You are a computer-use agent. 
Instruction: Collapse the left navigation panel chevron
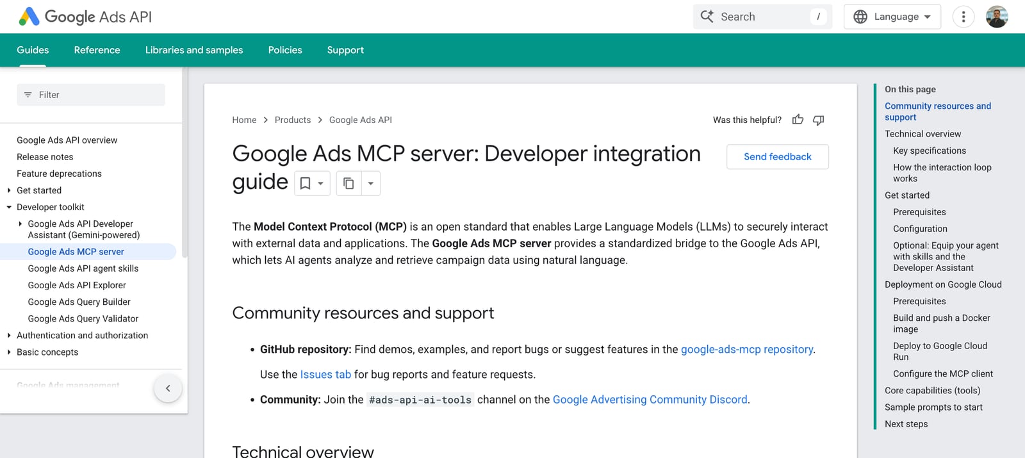pyautogui.click(x=168, y=388)
